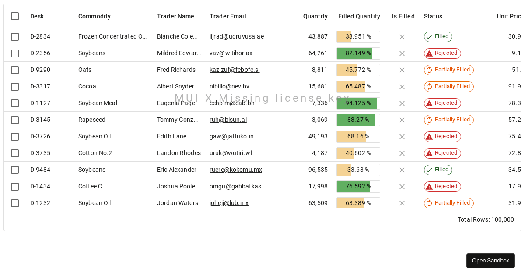Click the X icon in the Coffee C row
This screenshot has width=525, height=276.
point(402,187)
